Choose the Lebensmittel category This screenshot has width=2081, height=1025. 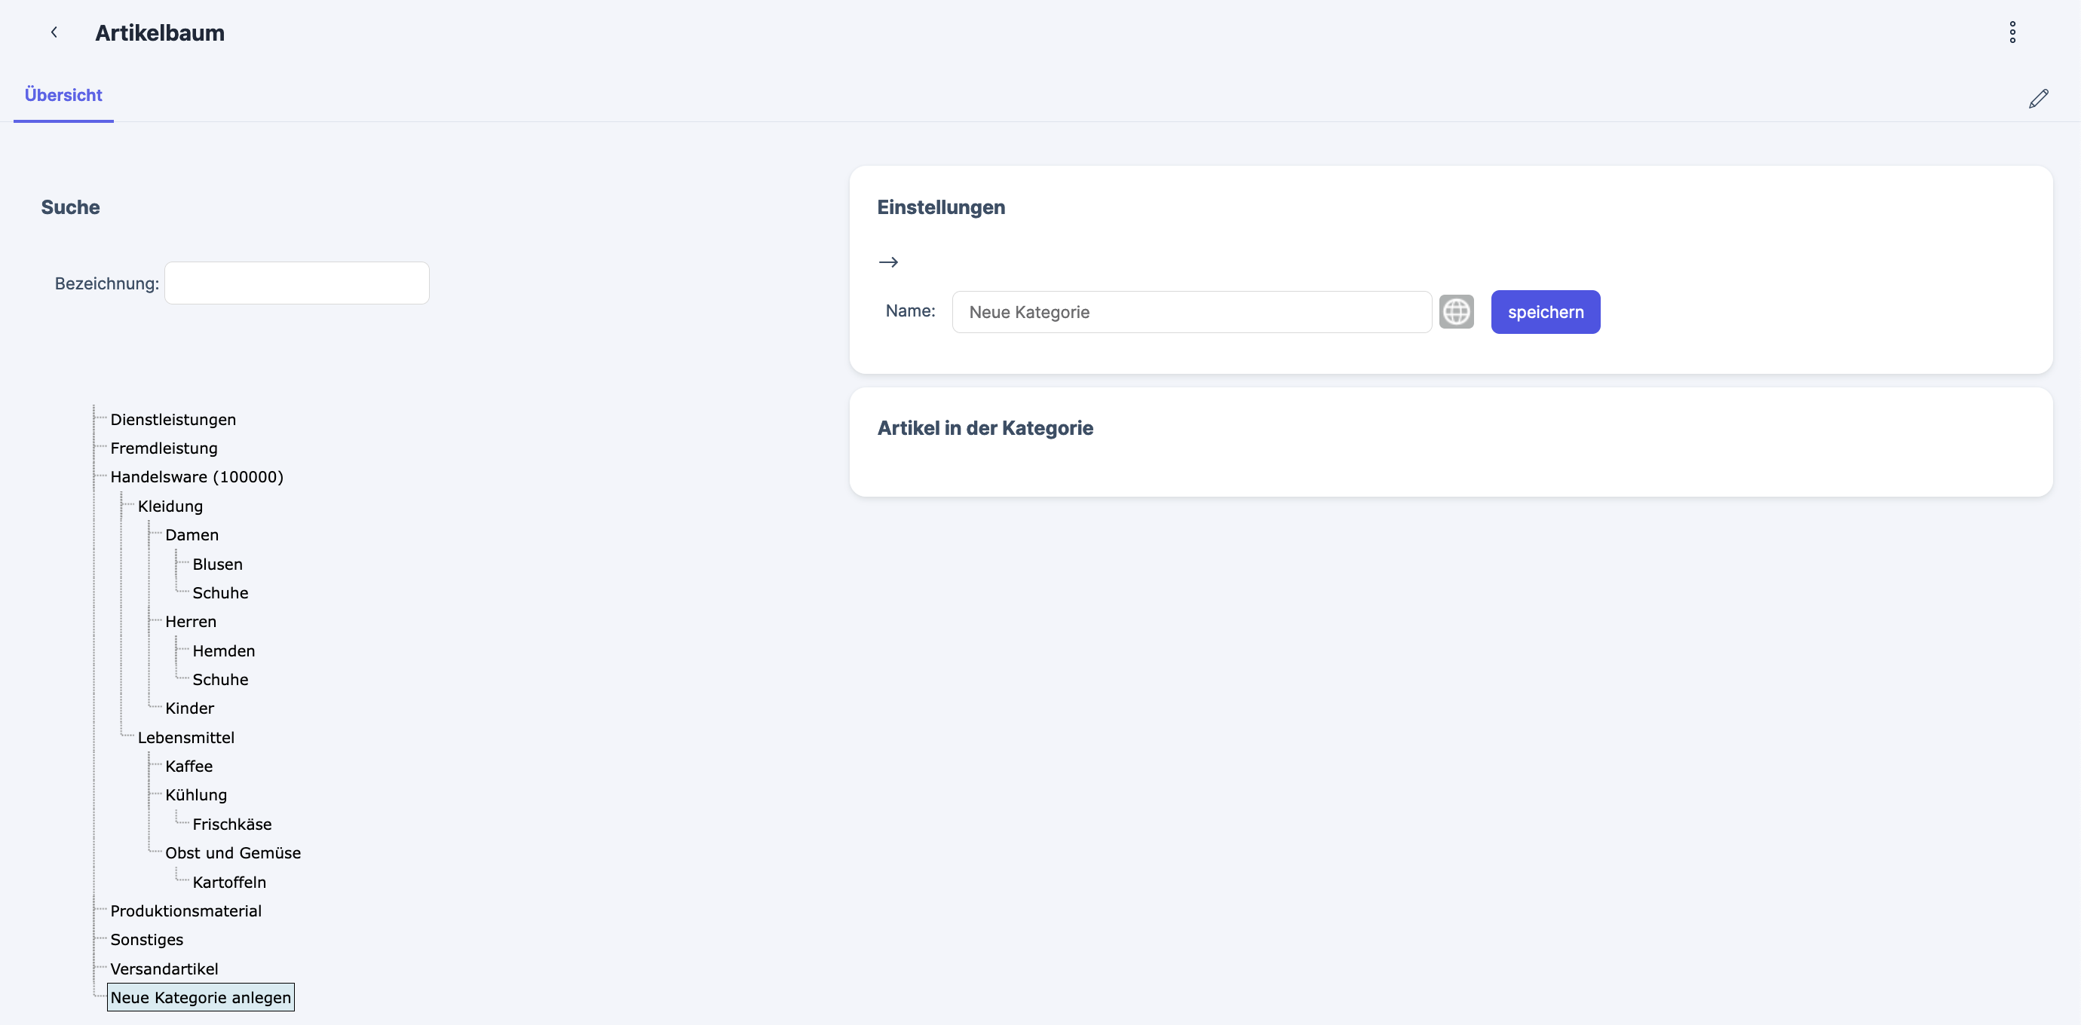click(x=185, y=737)
